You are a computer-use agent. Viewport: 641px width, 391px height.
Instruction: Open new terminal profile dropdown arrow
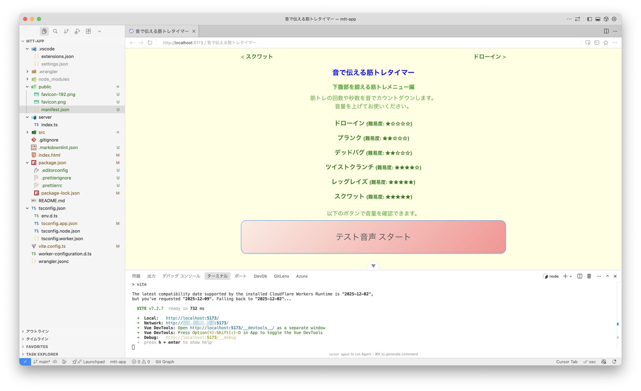(x=571, y=276)
